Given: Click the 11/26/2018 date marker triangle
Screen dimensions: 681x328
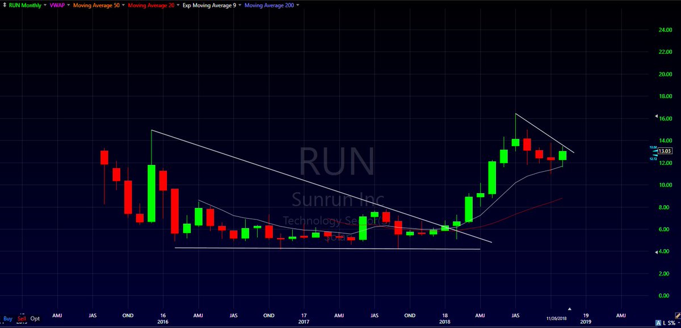Looking at the screenshot, I should pyautogui.click(x=570, y=309).
